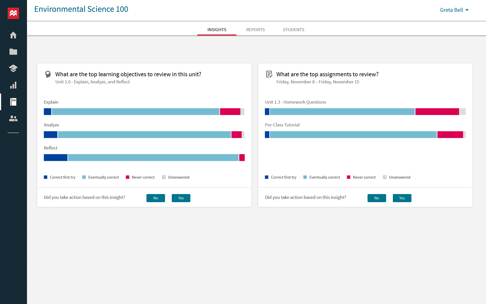Click Yes on learning objectives insight

point(181,198)
